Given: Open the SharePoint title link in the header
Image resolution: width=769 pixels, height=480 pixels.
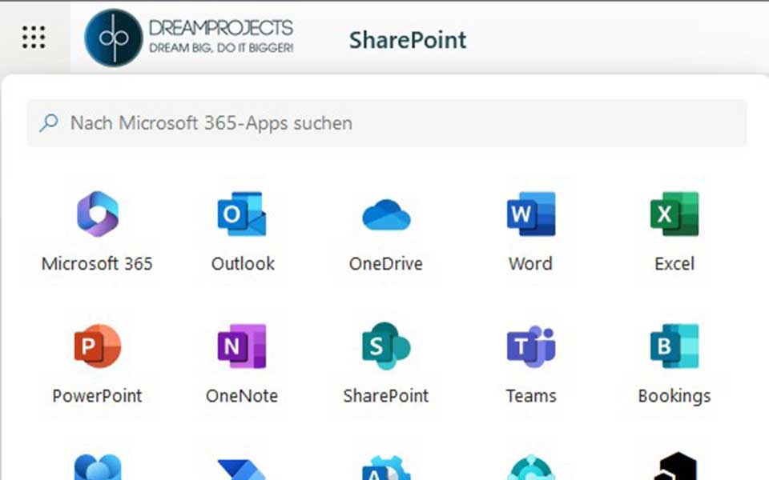Looking at the screenshot, I should [408, 40].
